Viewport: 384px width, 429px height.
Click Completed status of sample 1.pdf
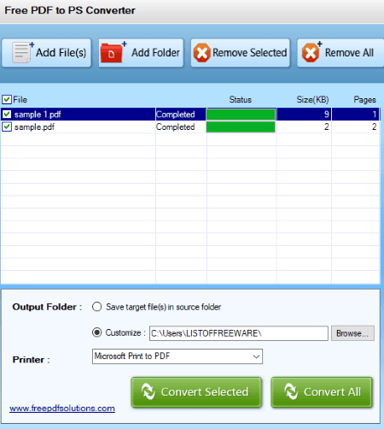[176, 115]
